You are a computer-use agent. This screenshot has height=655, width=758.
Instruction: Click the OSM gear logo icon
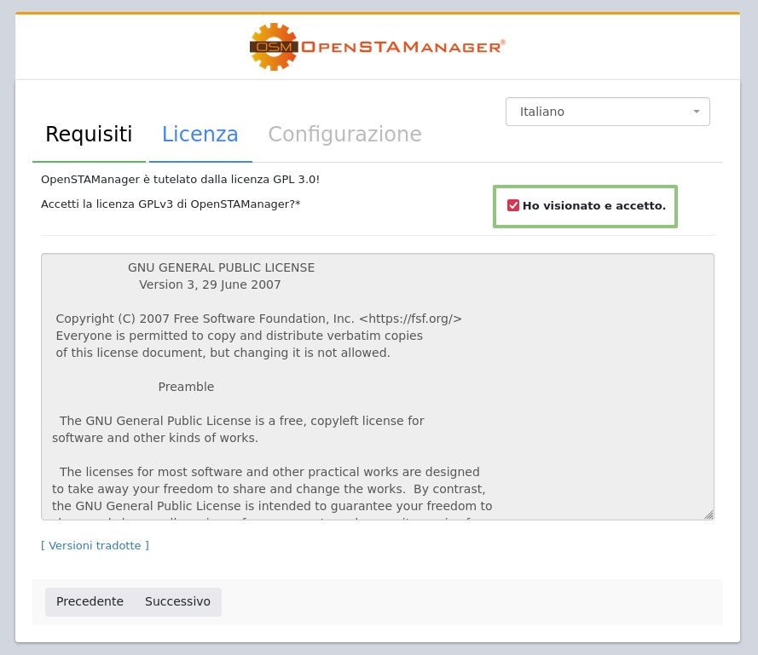273,47
